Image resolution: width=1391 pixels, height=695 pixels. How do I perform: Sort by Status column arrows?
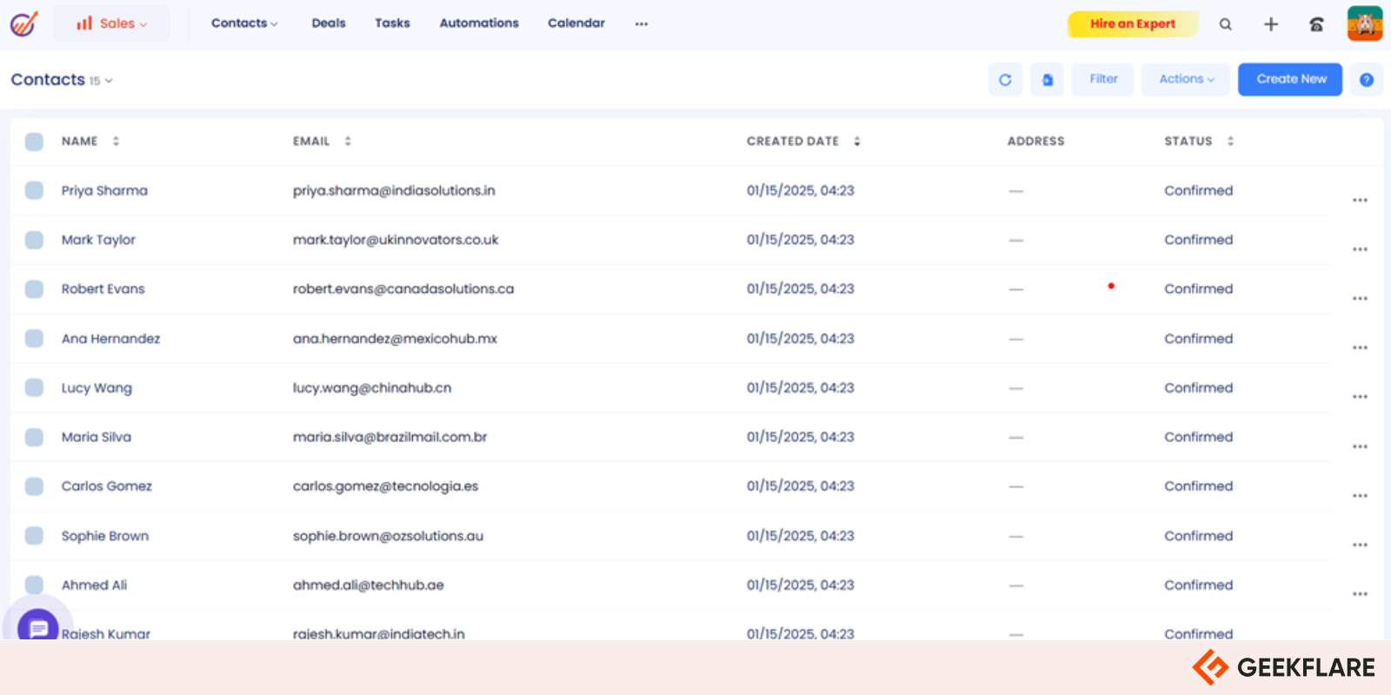pyautogui.click(x=1230, y=141)
